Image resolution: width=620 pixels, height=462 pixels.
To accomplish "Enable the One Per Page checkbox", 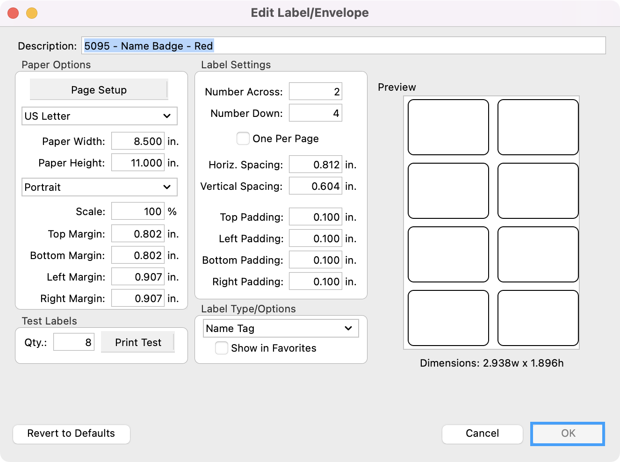I will click(243, 138).
